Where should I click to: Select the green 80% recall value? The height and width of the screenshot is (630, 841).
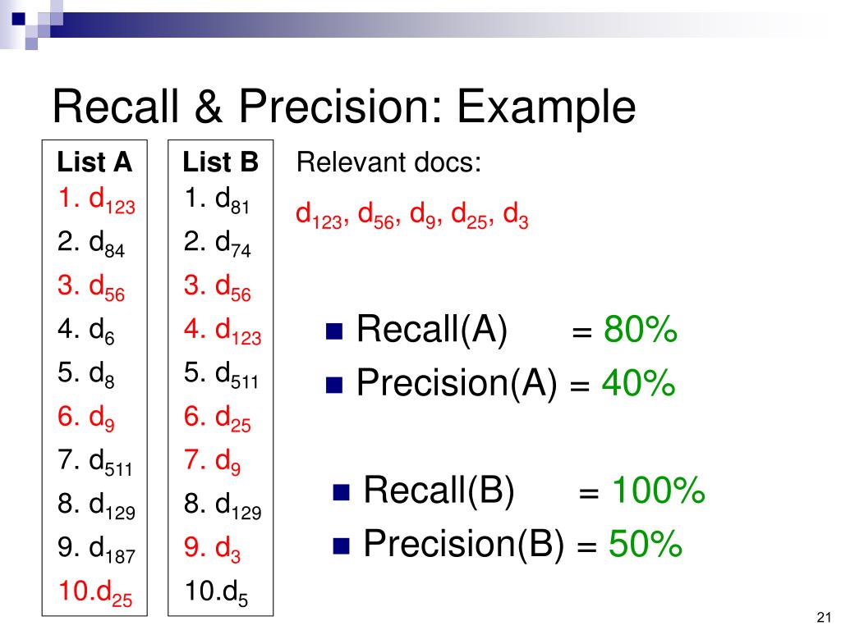pyautogui.click(x=641, y=329)
